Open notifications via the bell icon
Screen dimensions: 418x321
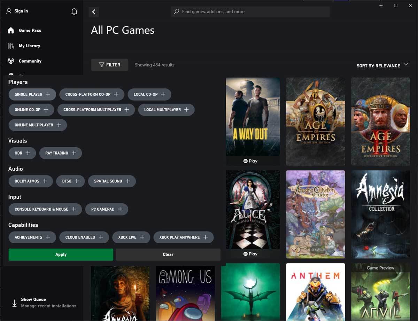tap(74, 11)
